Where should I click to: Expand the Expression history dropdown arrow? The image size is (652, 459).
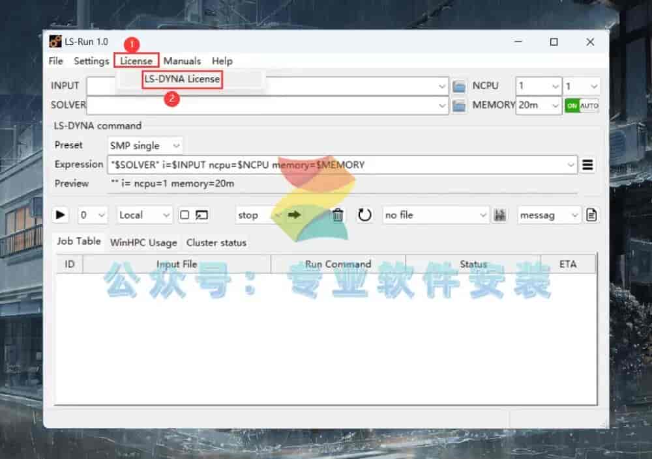[570, 165]
